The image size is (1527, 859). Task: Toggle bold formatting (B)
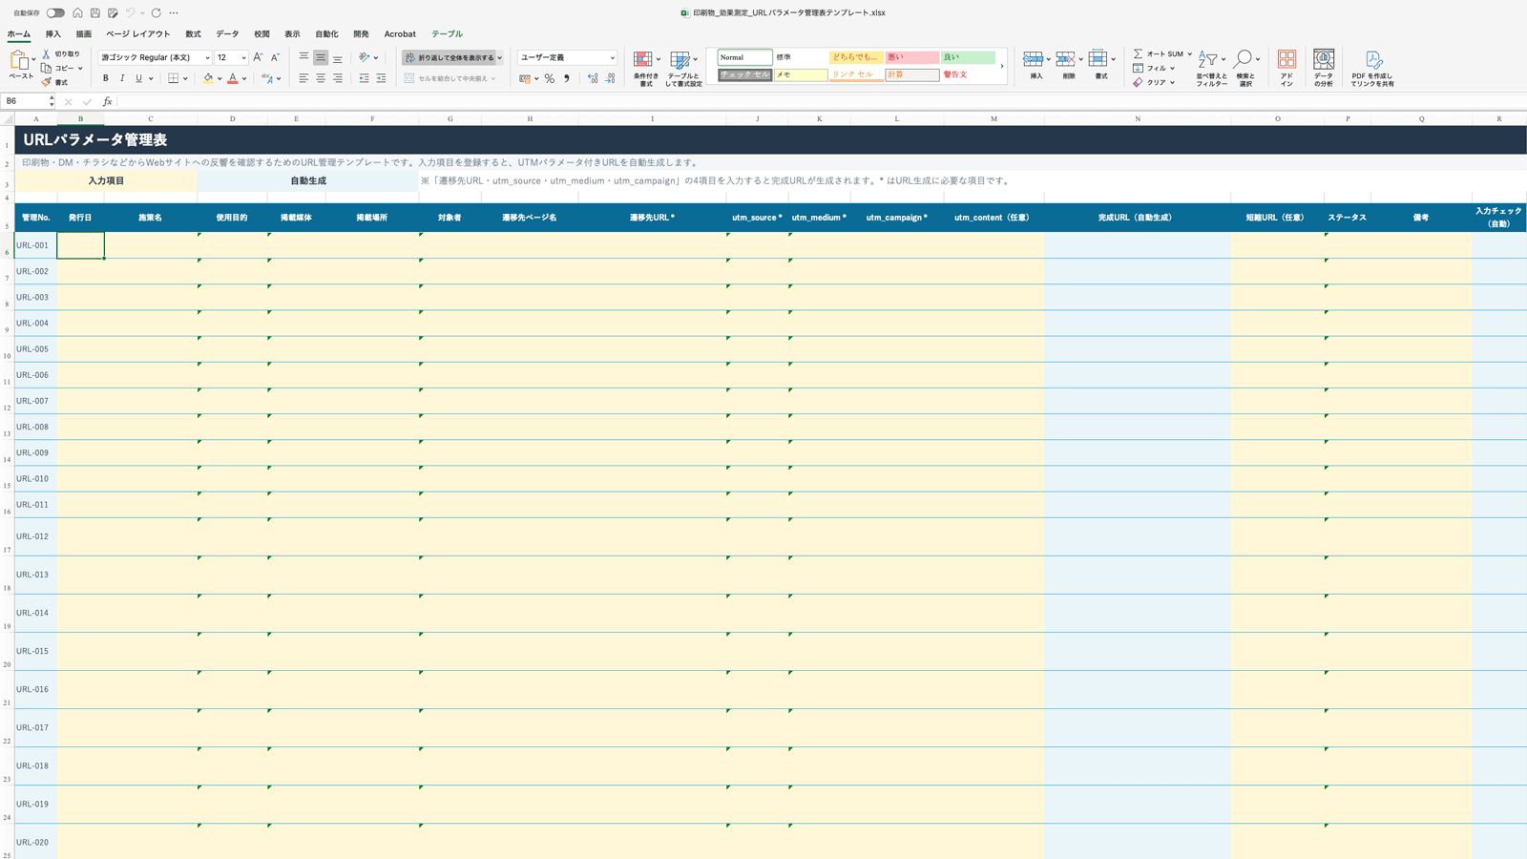pyautogui.click(x=106, y=78)
